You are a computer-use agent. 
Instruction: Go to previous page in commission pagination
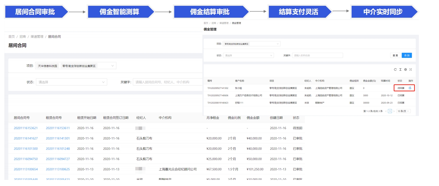386,111
